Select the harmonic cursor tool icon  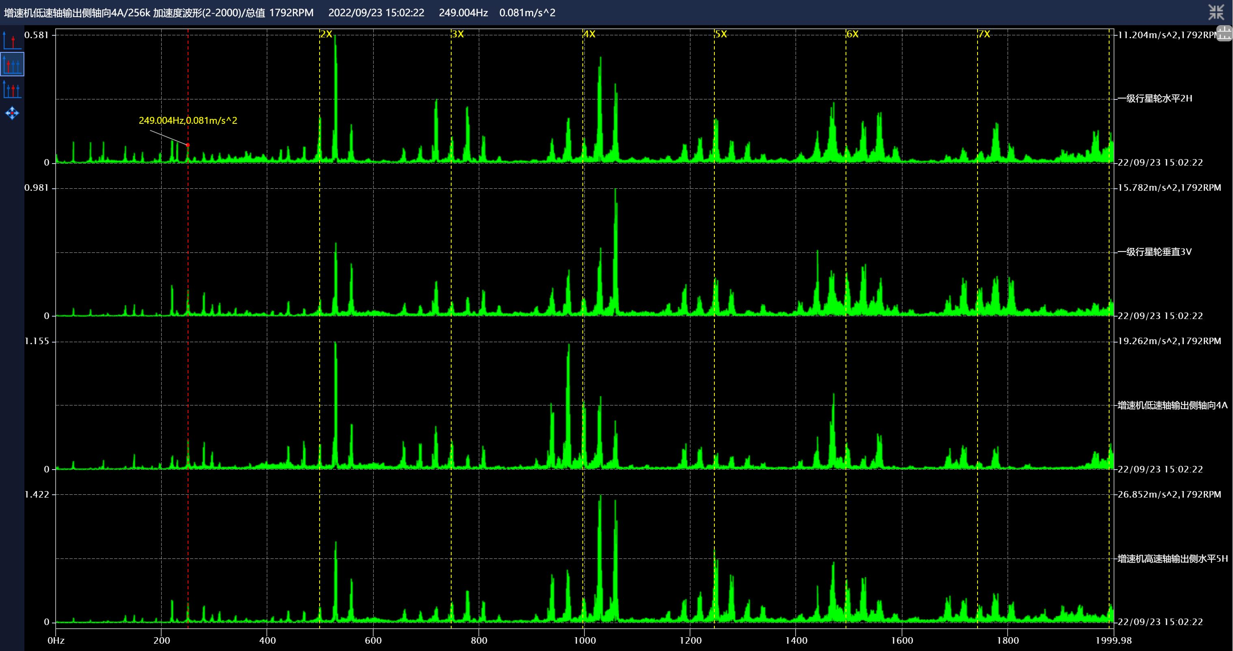[12, 65]
